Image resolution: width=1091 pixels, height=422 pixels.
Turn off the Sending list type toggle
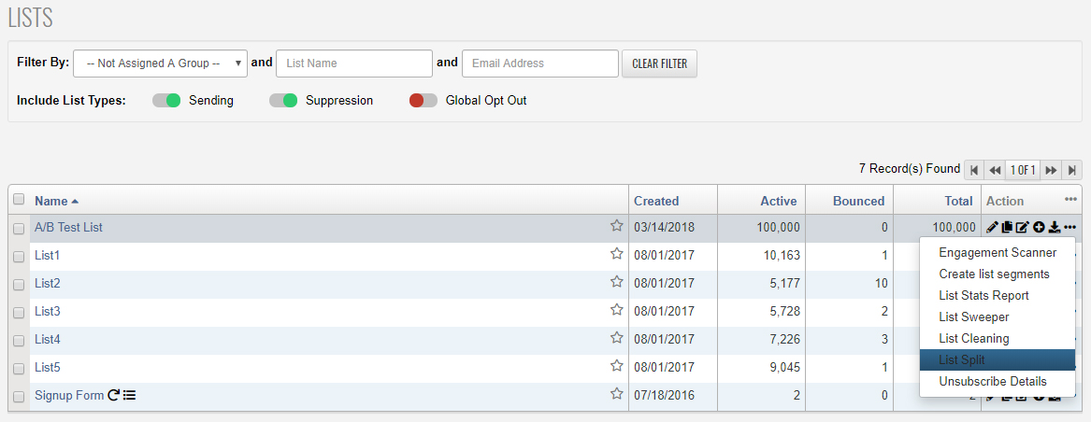coord(166,100)
